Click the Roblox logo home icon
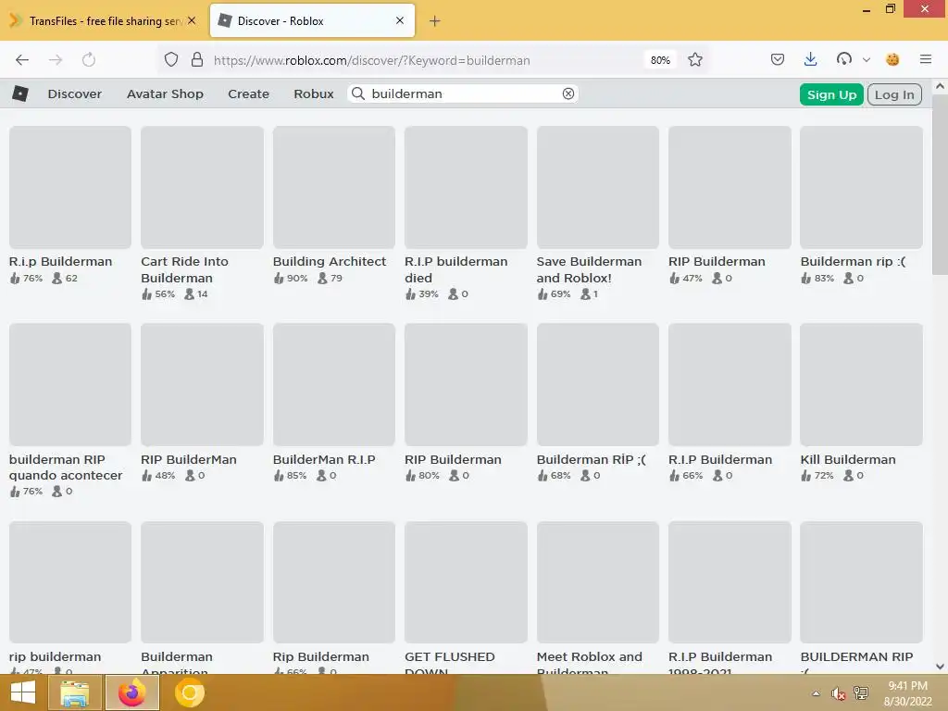 [20, 94]
